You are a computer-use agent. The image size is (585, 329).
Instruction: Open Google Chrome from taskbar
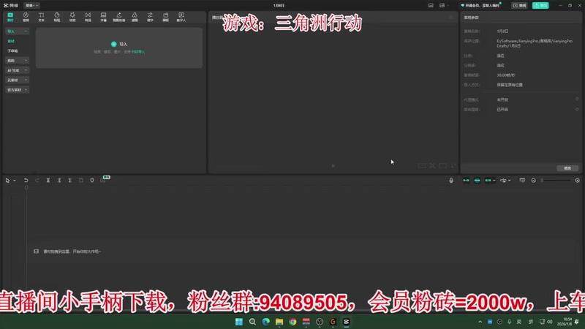tap(293, 322)
